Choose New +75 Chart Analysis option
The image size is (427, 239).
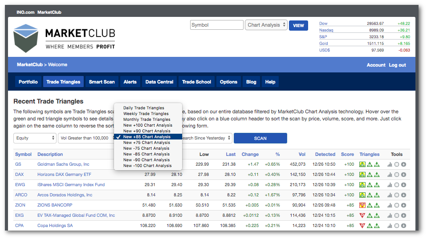click(x=148, y=143)
